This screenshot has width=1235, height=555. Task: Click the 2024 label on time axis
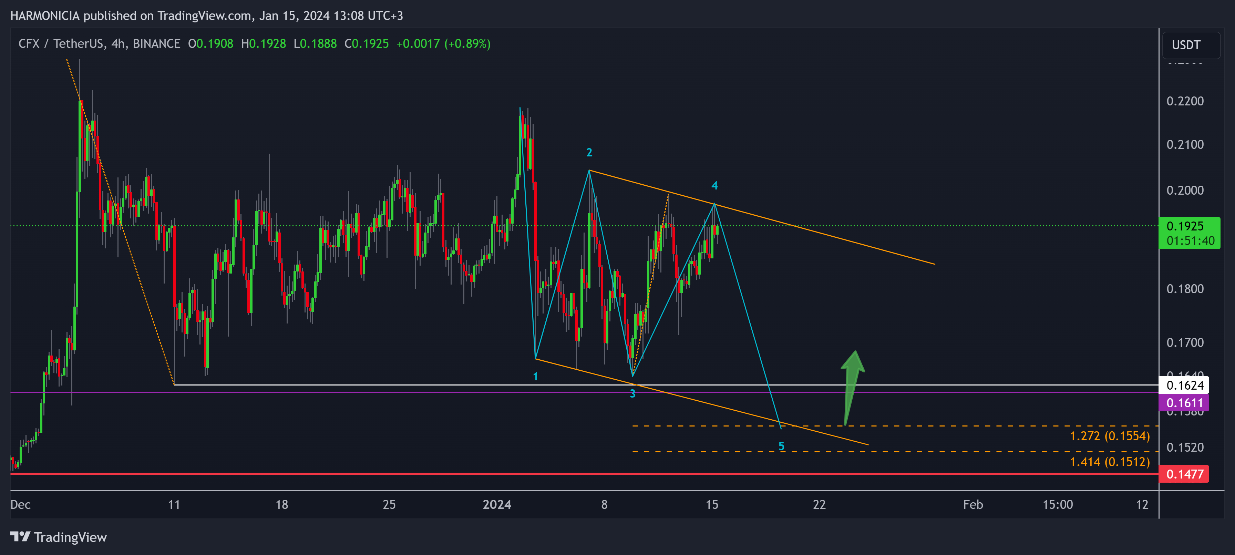497,505
